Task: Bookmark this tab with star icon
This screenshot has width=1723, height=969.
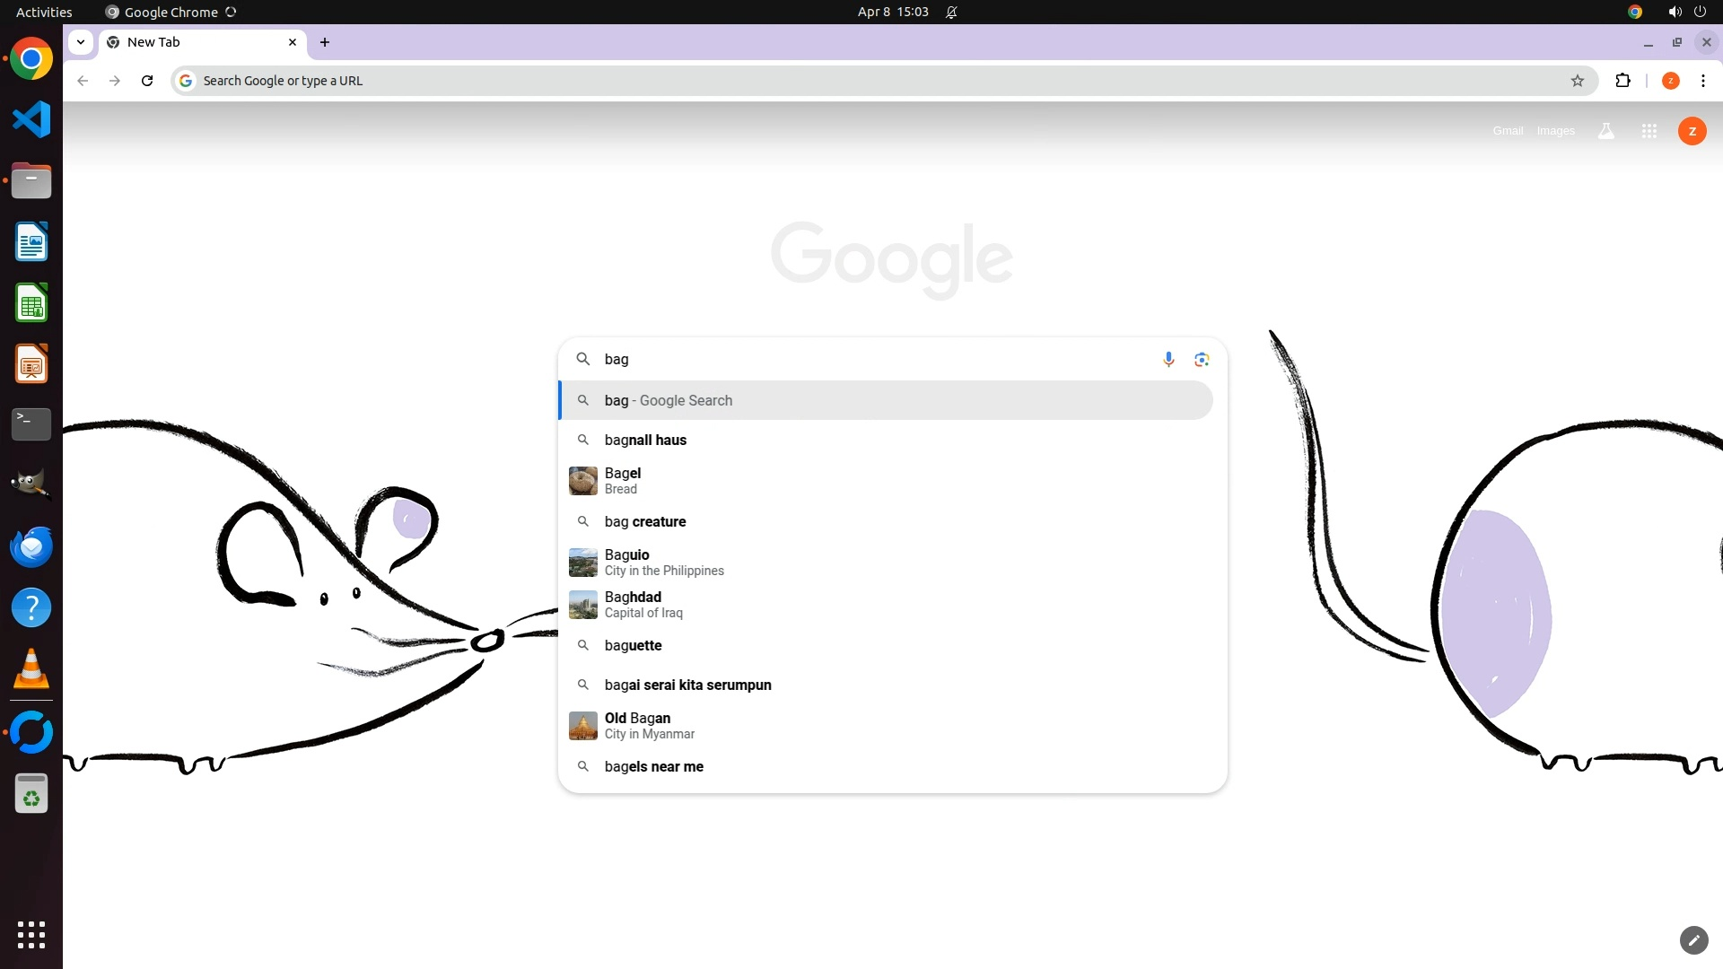Action: [x=1577, y=81]
